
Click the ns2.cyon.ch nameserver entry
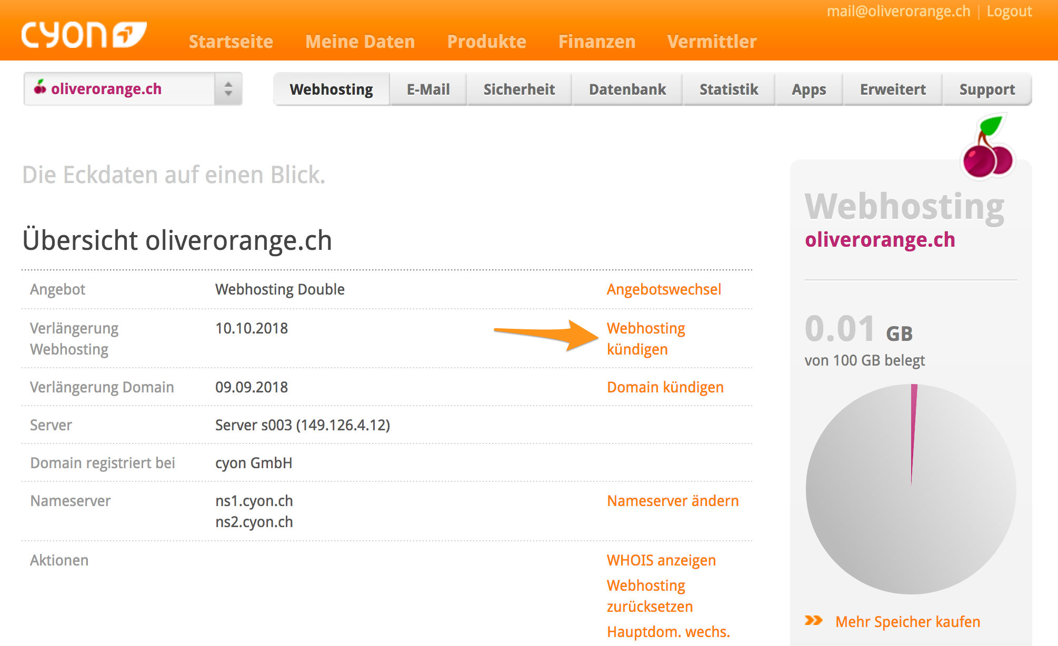click(x=254, y=522)
